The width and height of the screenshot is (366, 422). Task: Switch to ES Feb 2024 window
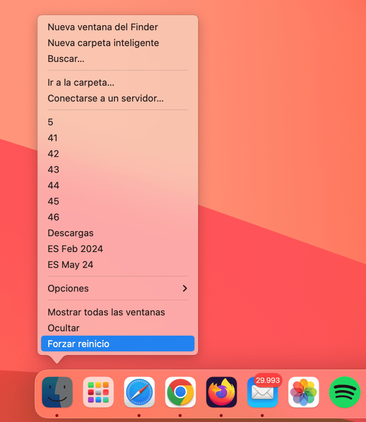point(118,249)
